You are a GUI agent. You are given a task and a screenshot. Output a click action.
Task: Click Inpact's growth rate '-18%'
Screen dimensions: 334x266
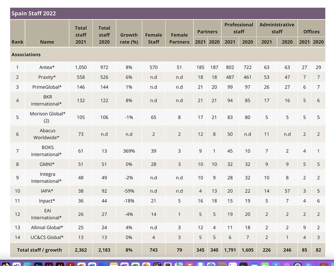[129, 201]
